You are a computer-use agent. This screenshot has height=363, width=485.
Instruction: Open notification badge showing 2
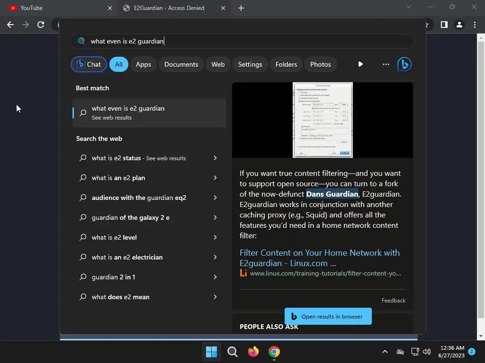[x=472, y=352]
